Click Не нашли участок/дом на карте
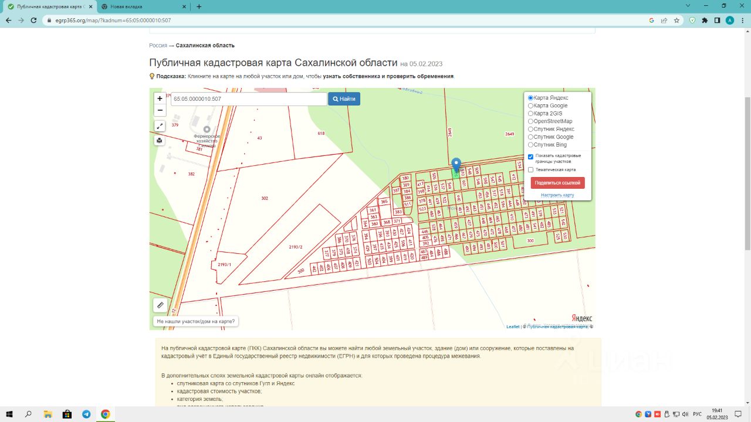Viewport: 751px width, 422px height. (196, 321)
